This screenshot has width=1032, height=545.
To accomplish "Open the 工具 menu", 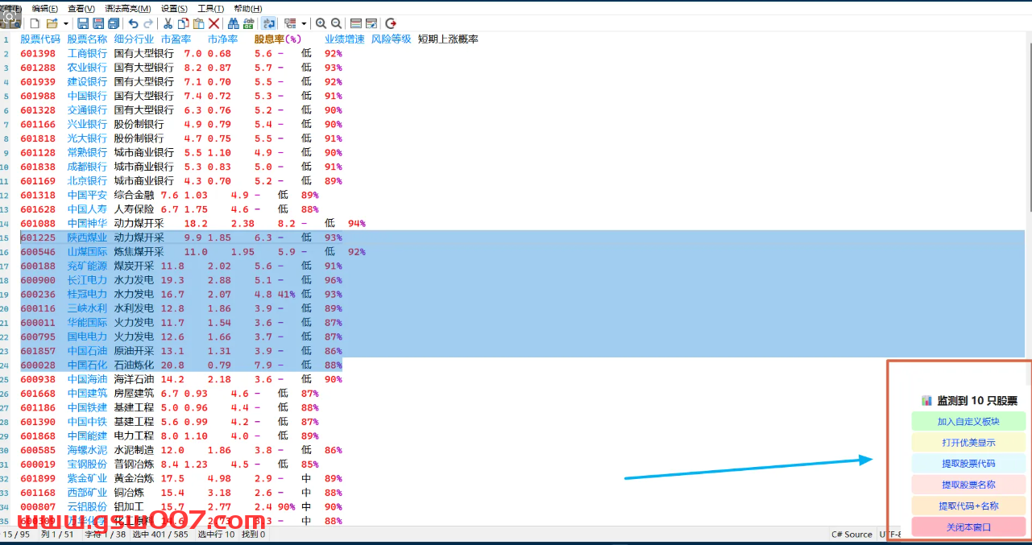I will 210,8.
